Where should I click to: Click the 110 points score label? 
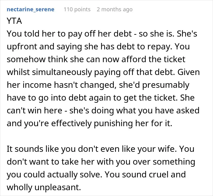click(77, 9)
